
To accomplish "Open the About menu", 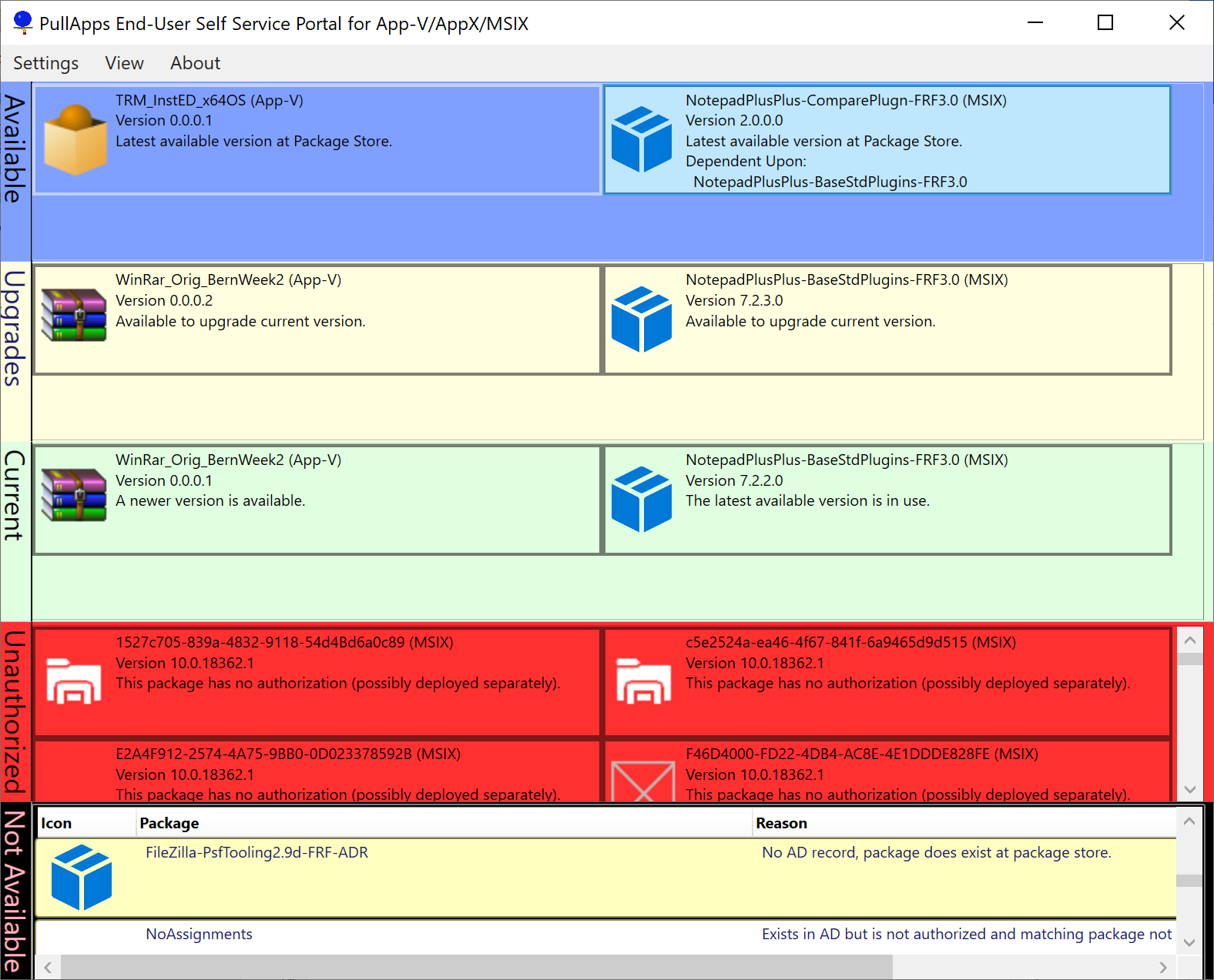I will tap(195, 63).
